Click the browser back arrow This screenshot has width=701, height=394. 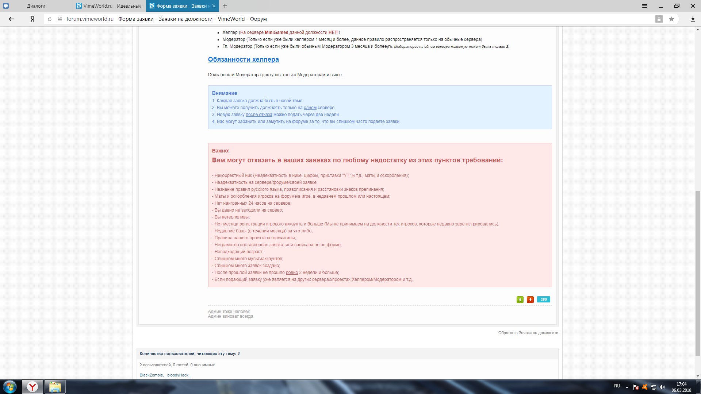(11, 19)
